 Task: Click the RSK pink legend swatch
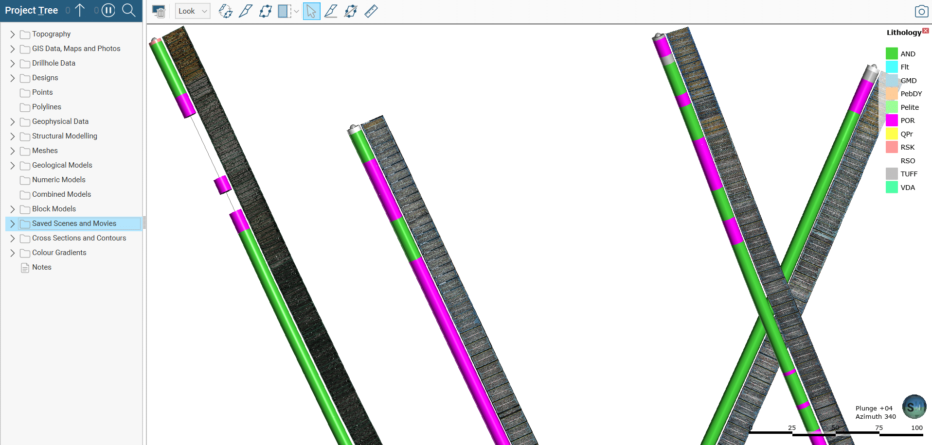click(x=892, y=147)
